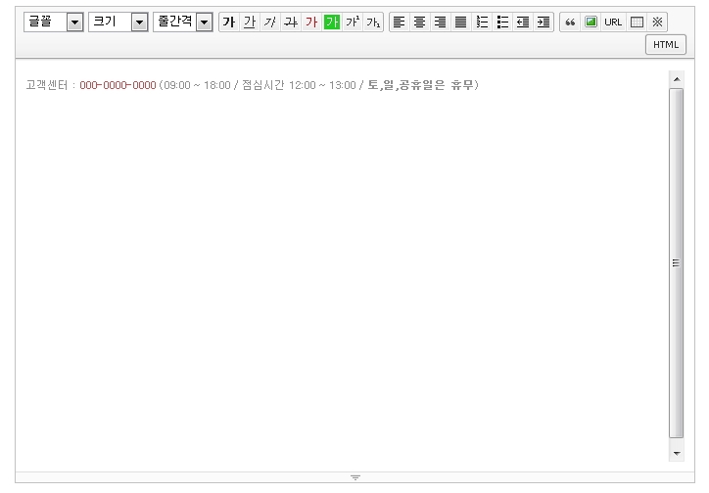Insert an image into the editor
Screen dimensions: 709x493
coord(591,22)
